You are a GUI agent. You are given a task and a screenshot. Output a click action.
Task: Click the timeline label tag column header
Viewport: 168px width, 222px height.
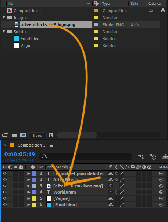(x=33, y=167)
